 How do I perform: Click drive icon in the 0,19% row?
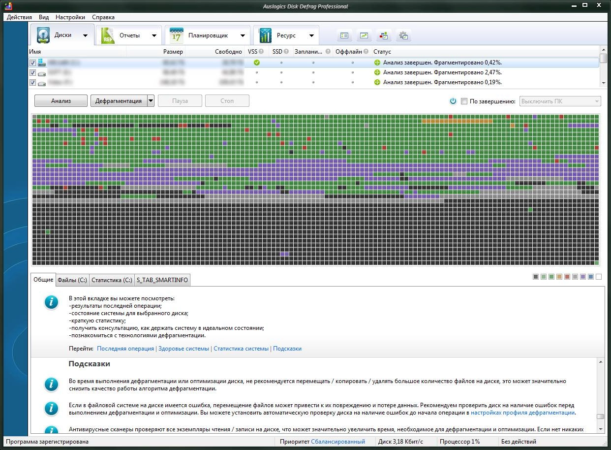42,83
